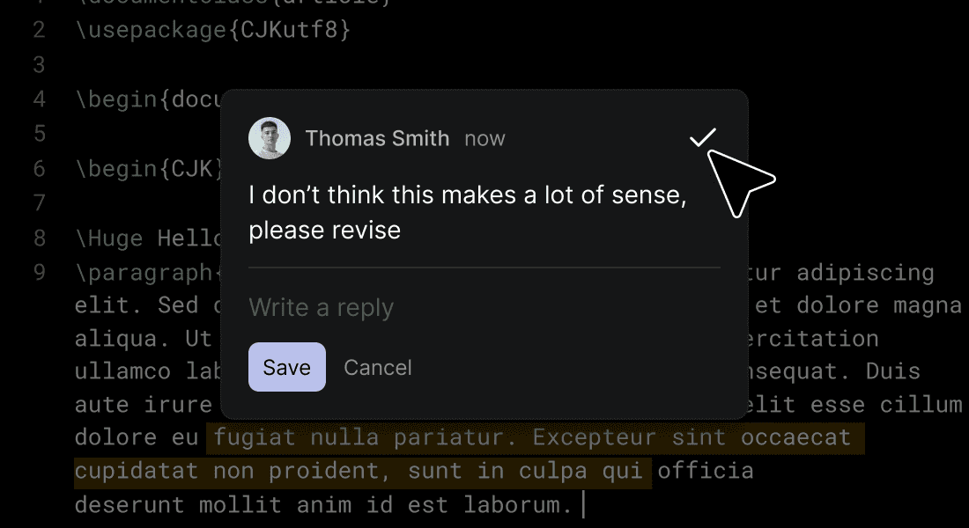Click line number 4 in the gutter
This screenshot has width=969, height=528.
(39, 99)
